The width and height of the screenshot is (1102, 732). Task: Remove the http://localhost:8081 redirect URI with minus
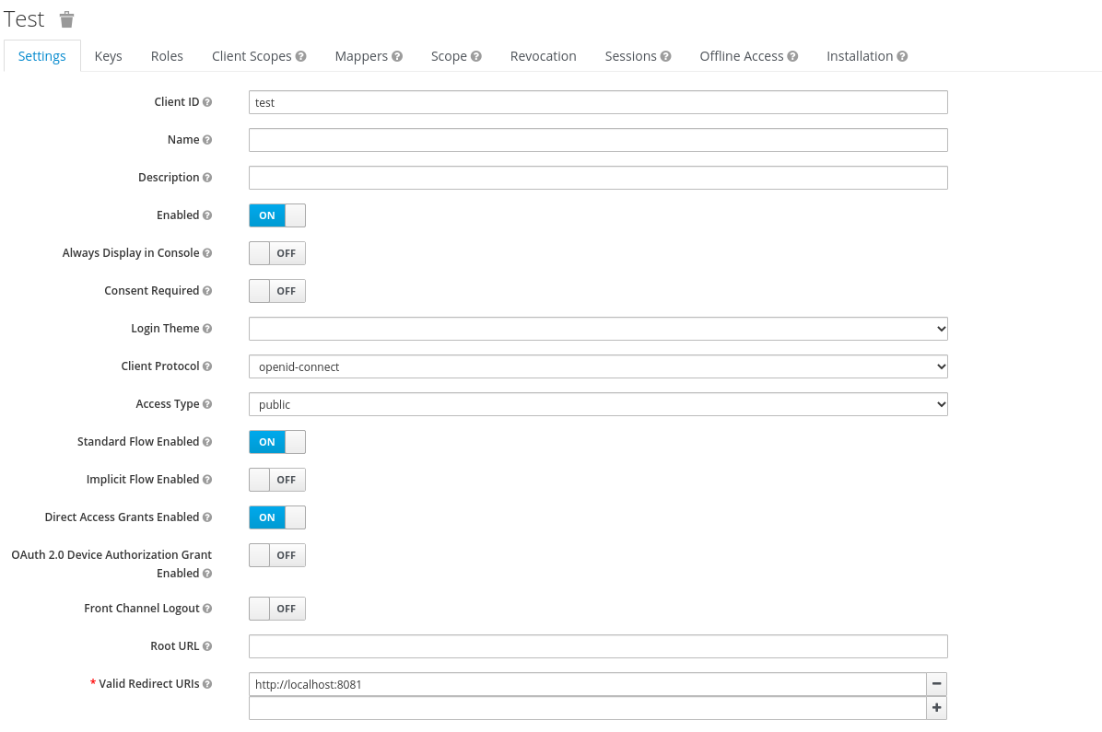click(x=936, y=684)
